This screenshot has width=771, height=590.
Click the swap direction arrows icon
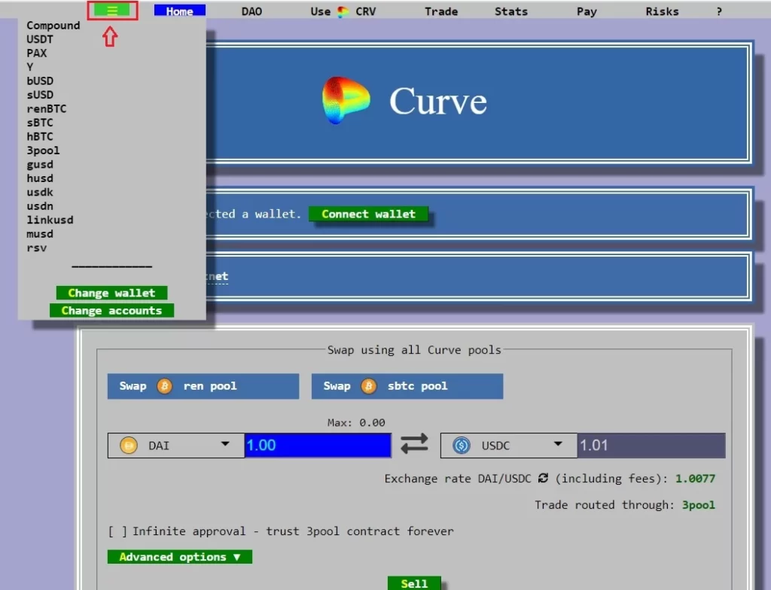(414, 445)
